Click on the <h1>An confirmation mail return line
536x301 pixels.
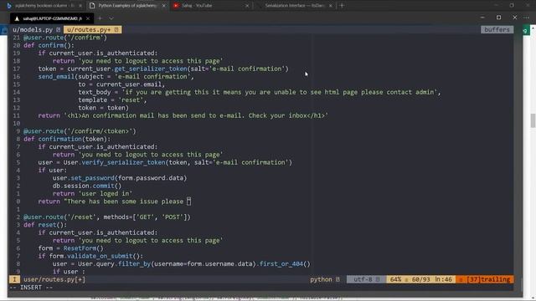(183, 115)
